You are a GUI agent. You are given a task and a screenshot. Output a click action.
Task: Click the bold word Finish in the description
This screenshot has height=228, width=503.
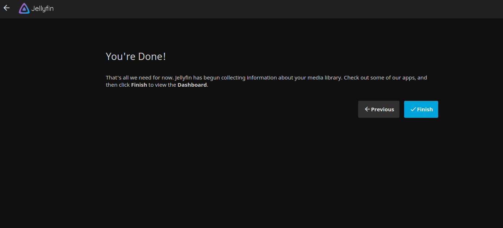[139, 85]
